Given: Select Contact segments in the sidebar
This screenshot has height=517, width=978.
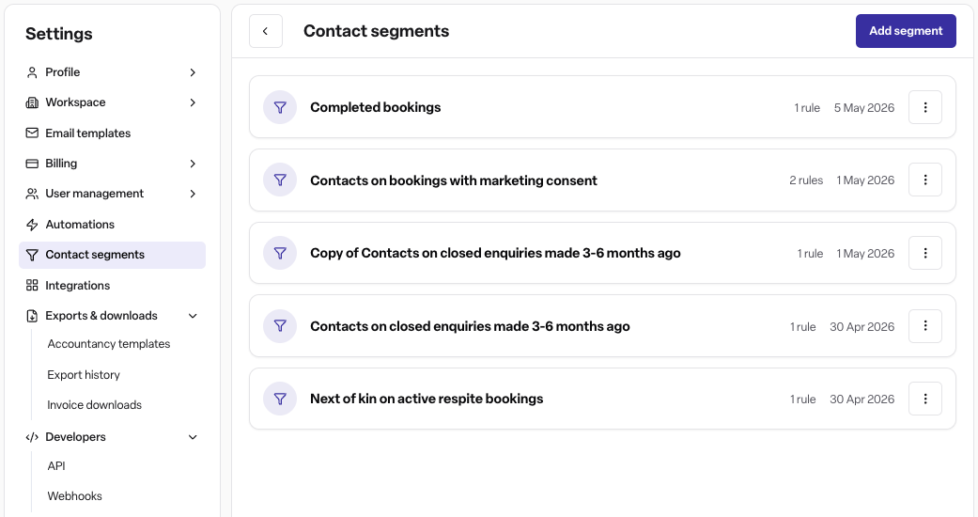Looking at the screenshot, I should (x=113, y=255).
